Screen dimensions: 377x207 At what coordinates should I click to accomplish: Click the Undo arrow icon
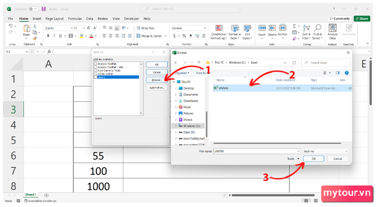(11, 26)
